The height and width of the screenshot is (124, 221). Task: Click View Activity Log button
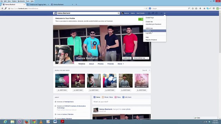click(x=140, y=58)
